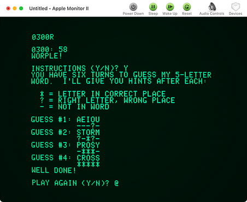247x202 pixels.
Task: Select the "Sleep" label in the toolbar
Action: (x=153, y=14)
